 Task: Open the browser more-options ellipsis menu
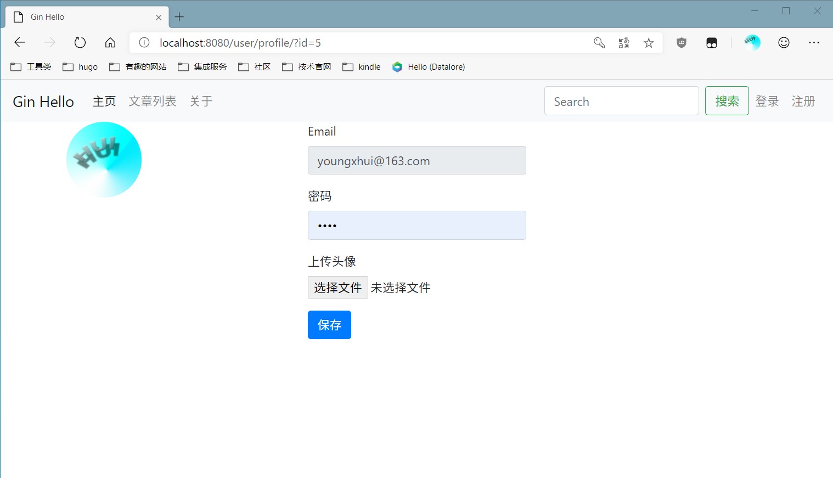point(815,42)
